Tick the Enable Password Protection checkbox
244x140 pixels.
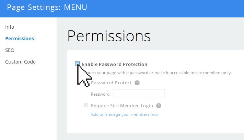[77, 64]
